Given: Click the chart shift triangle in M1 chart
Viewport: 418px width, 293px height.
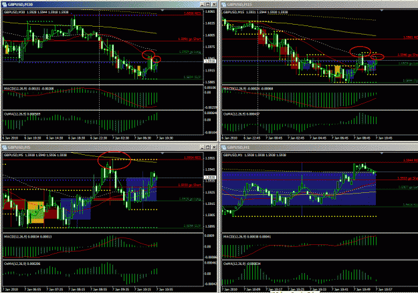Looking at the screenshot, I should point(382,154).
